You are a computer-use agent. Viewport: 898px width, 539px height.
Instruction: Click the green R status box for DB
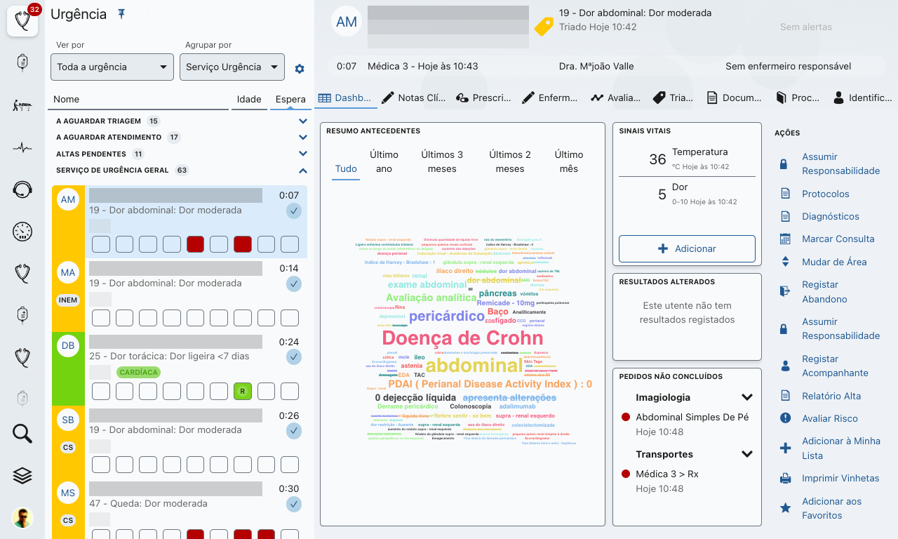point(242,391)
